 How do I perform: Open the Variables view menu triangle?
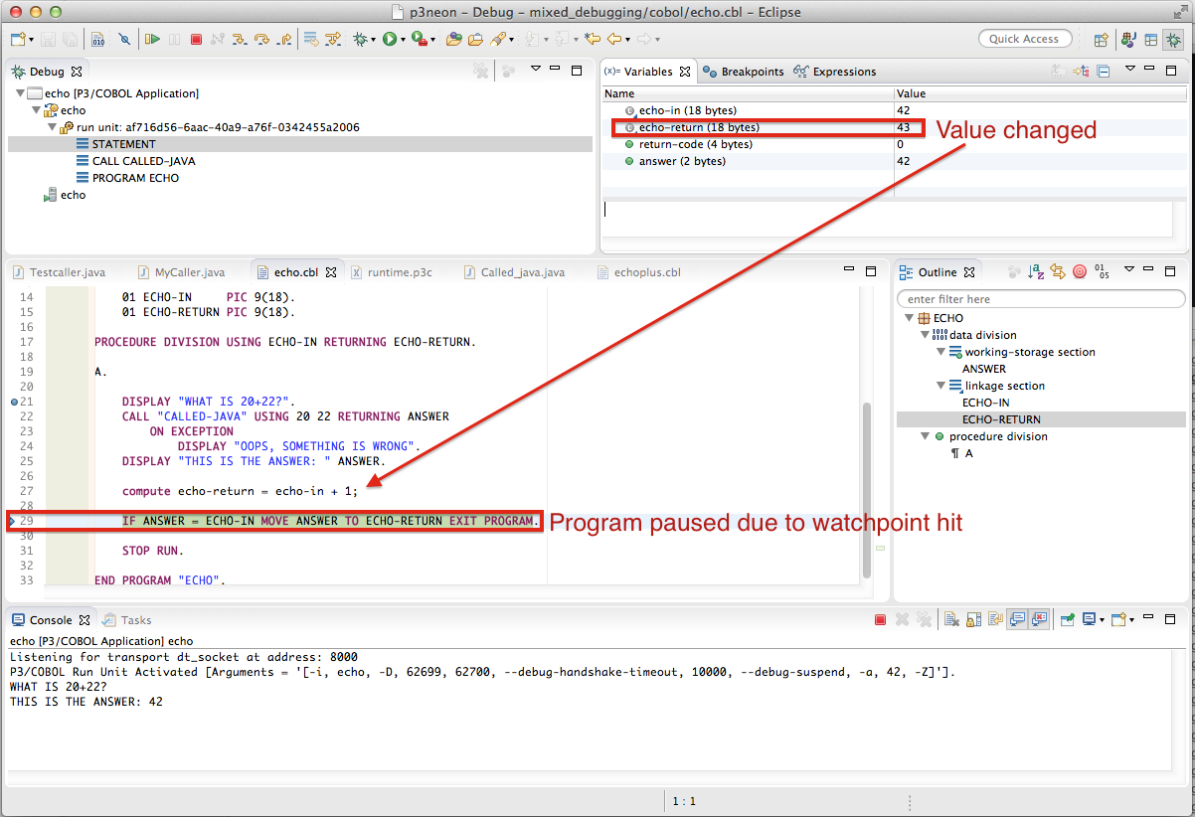pos(1129,69)
